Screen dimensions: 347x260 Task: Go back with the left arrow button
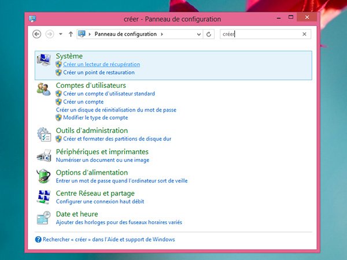pyautogui.click(x=37, y=34)
